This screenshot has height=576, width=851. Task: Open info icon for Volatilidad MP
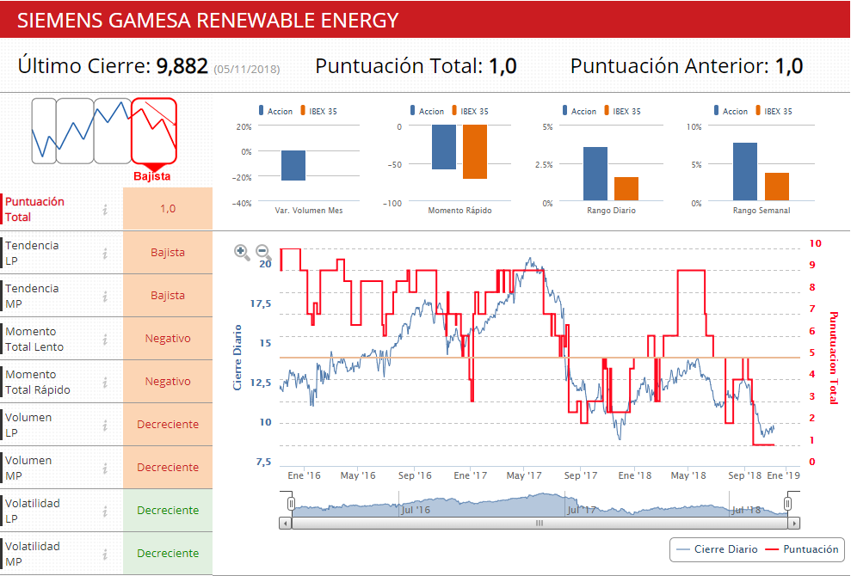105,554
